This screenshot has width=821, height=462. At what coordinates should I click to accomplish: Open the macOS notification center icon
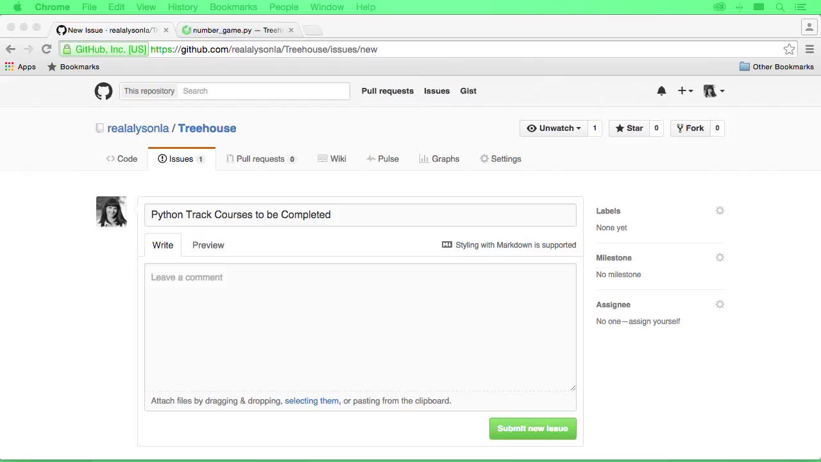(x=800, y=7)
